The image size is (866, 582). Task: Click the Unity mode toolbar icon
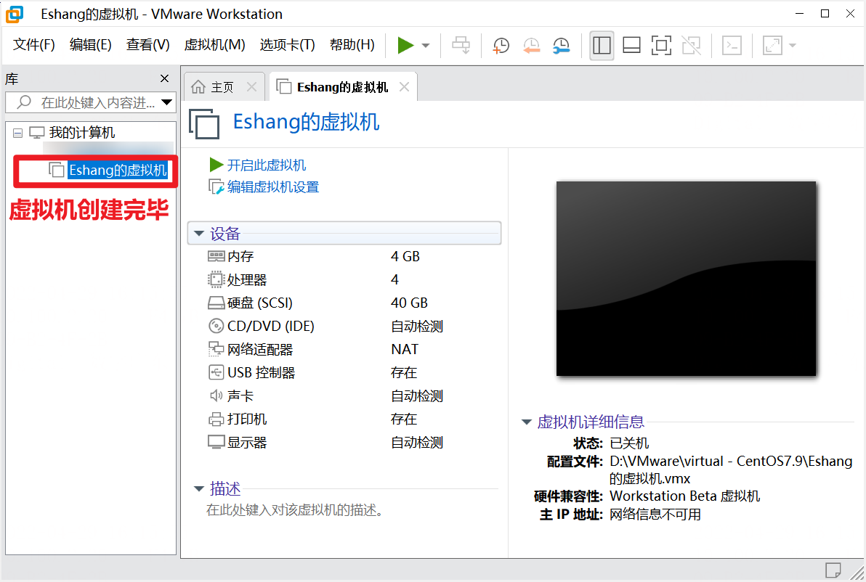(691, 45)
